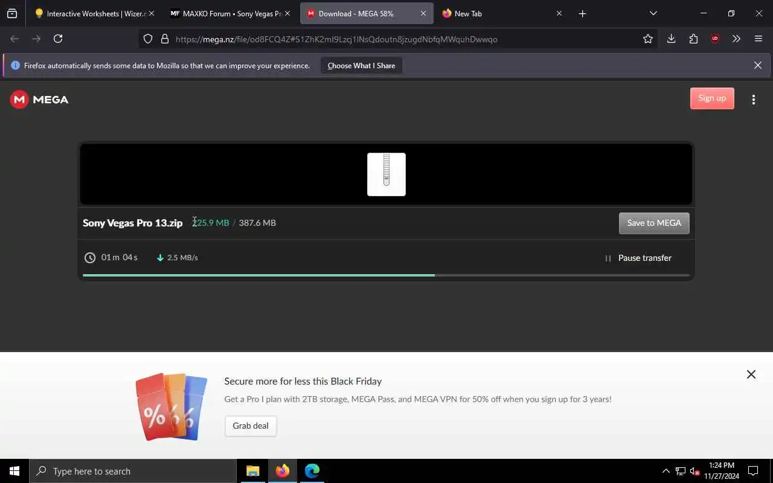This screenshot has width=773, height=483.
Task: Click the 2.5 MB/s download speed
Action: [x=182, y=258]
